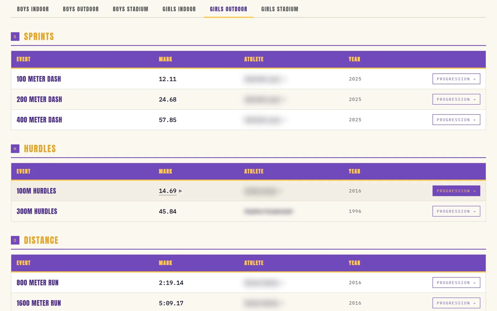Open 100M Hurdles progression
The height and width of the screenshot is (311, 497).
(x=456, y=191)
